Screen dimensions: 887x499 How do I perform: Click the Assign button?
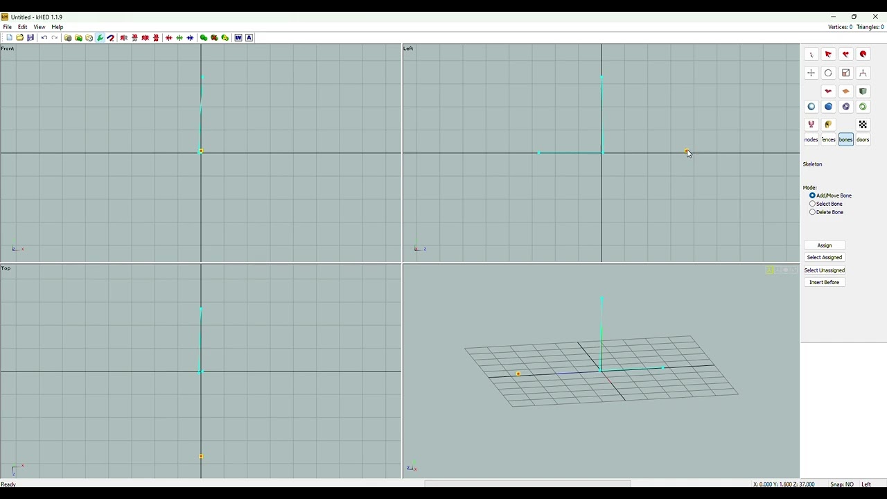click(x=825, y=245)
